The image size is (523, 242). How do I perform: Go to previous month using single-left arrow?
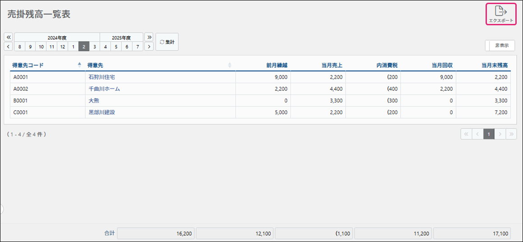tap(9, 47)
